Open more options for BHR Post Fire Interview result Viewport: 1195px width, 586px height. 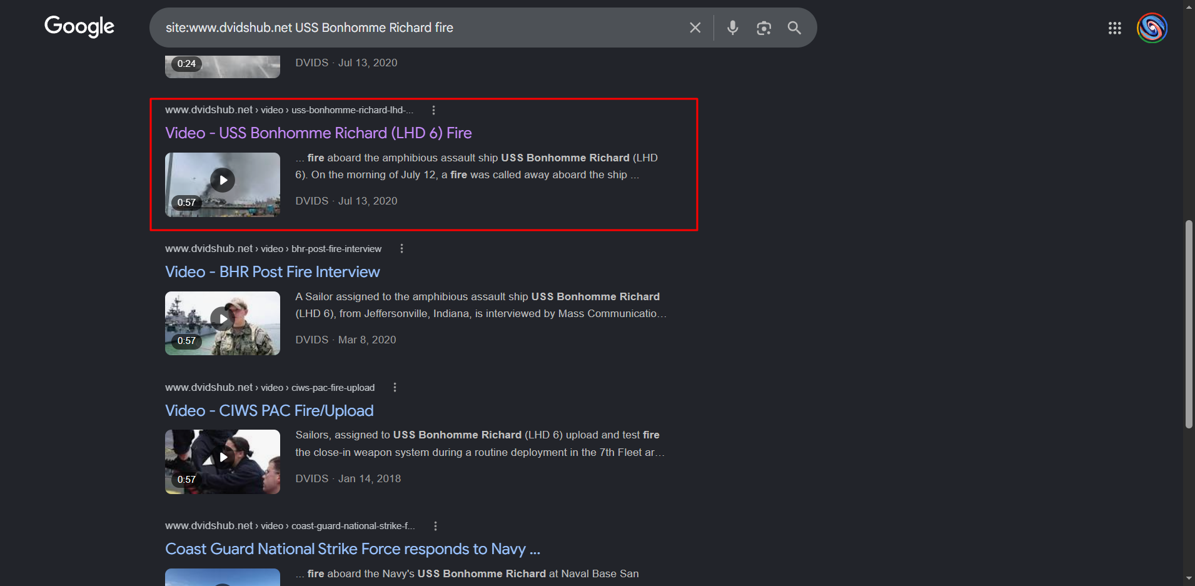pyautogui.click(x=401, y=249)
